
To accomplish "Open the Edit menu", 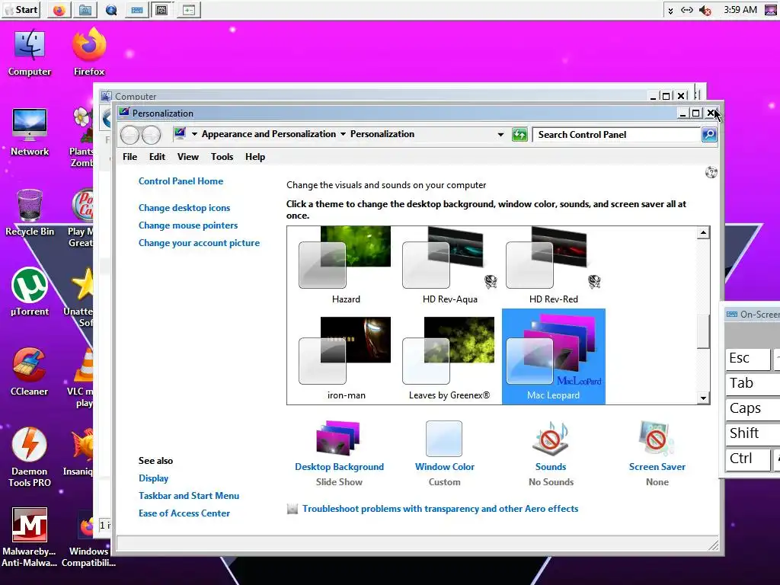I will tap(157, 157).
